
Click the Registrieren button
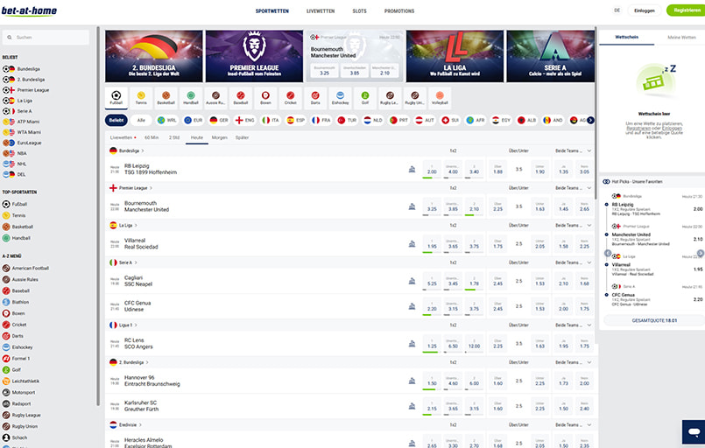coord(687,10)
